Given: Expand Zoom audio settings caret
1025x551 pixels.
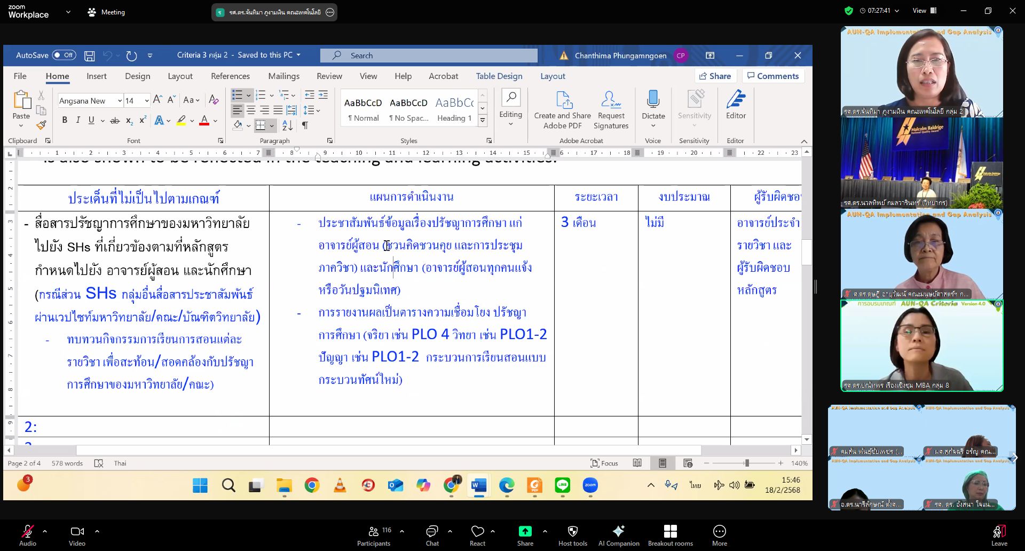Looking at the screenshot, I should click(x=45, y=531).
